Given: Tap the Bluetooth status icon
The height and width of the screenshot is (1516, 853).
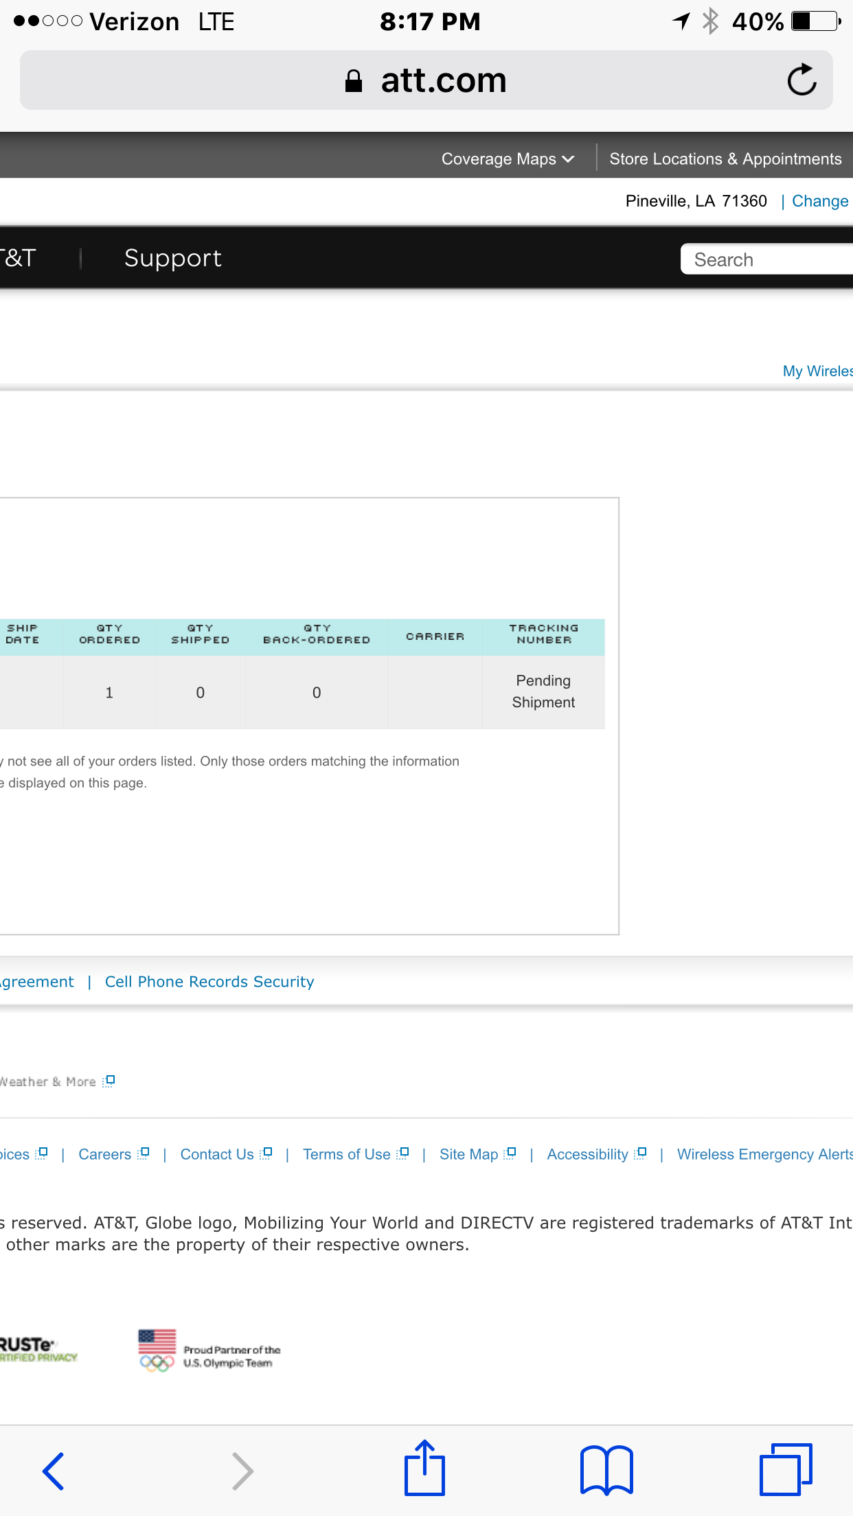Looking at the screenshot, I should [x=710, y=21].
